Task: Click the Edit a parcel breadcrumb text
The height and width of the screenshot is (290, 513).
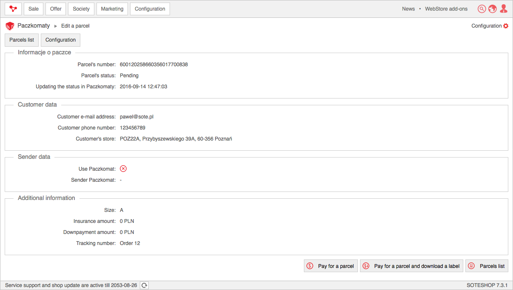Action: 75,26
